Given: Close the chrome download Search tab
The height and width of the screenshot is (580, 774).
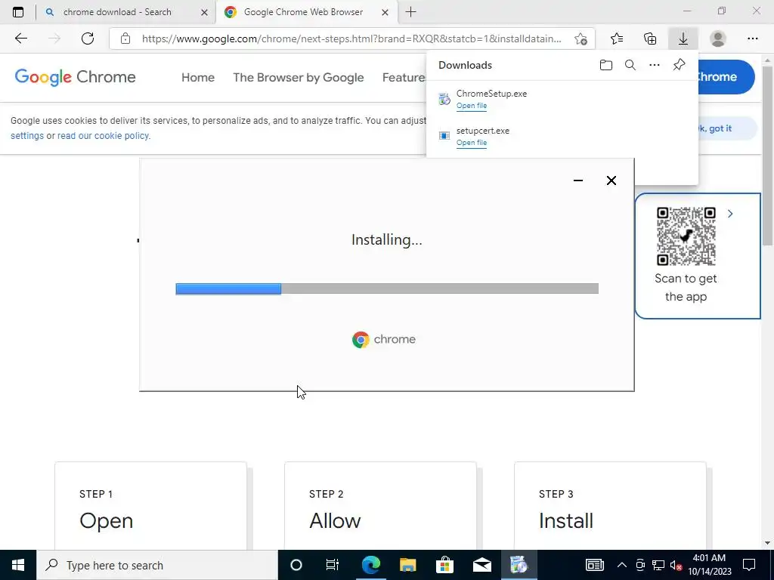Looking at the screenshot, I should click(204, 12).
